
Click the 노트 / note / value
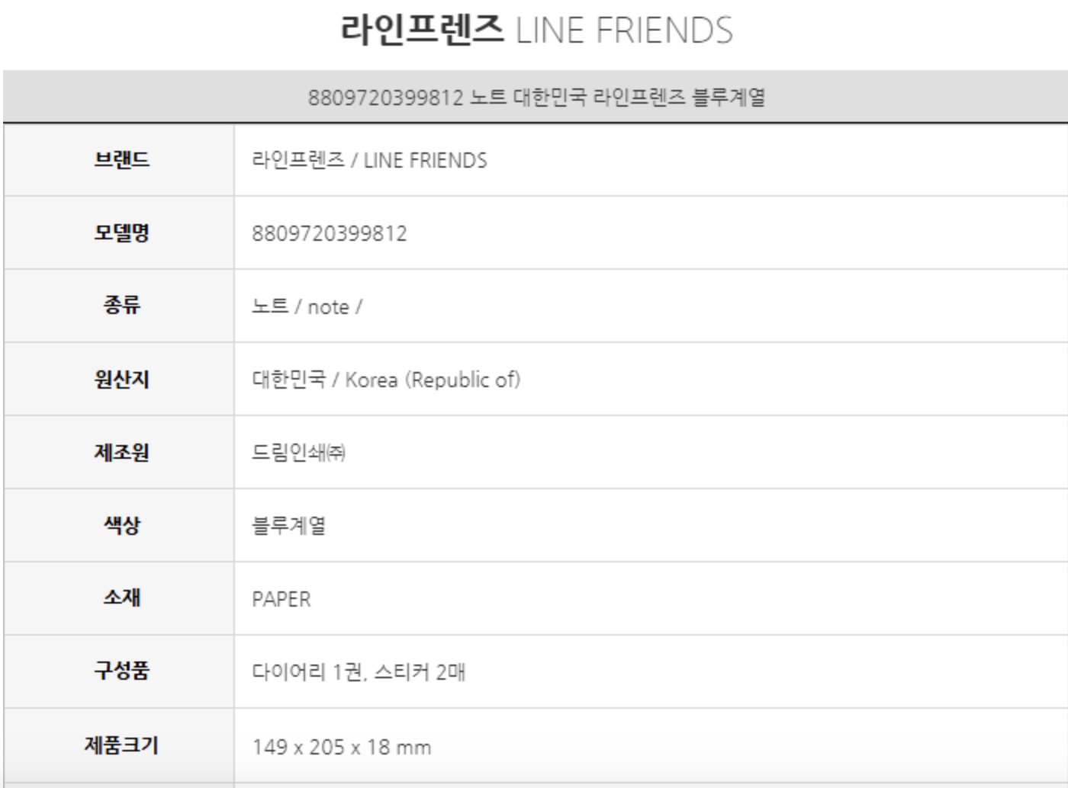pyautogui.click(x=307, y=306)
